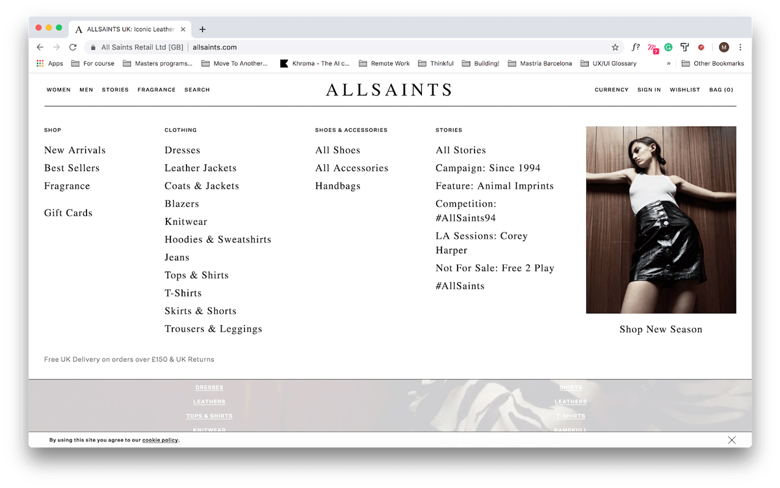The width and height of the screenshot is (780, 488).
Task: Click the site security lock icon
Action: pos(94,47)
